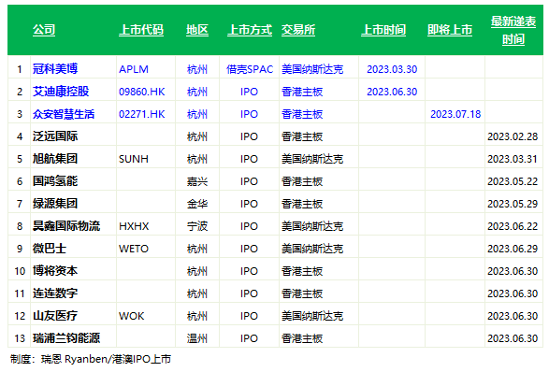The height and width of the screenshot is (372, 549).
Task: Click the 公司 column header
Action: coord(44,30)
